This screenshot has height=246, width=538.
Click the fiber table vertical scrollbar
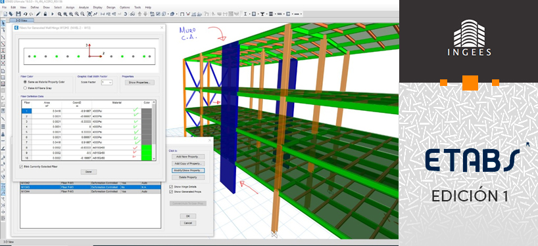(154, 131)
